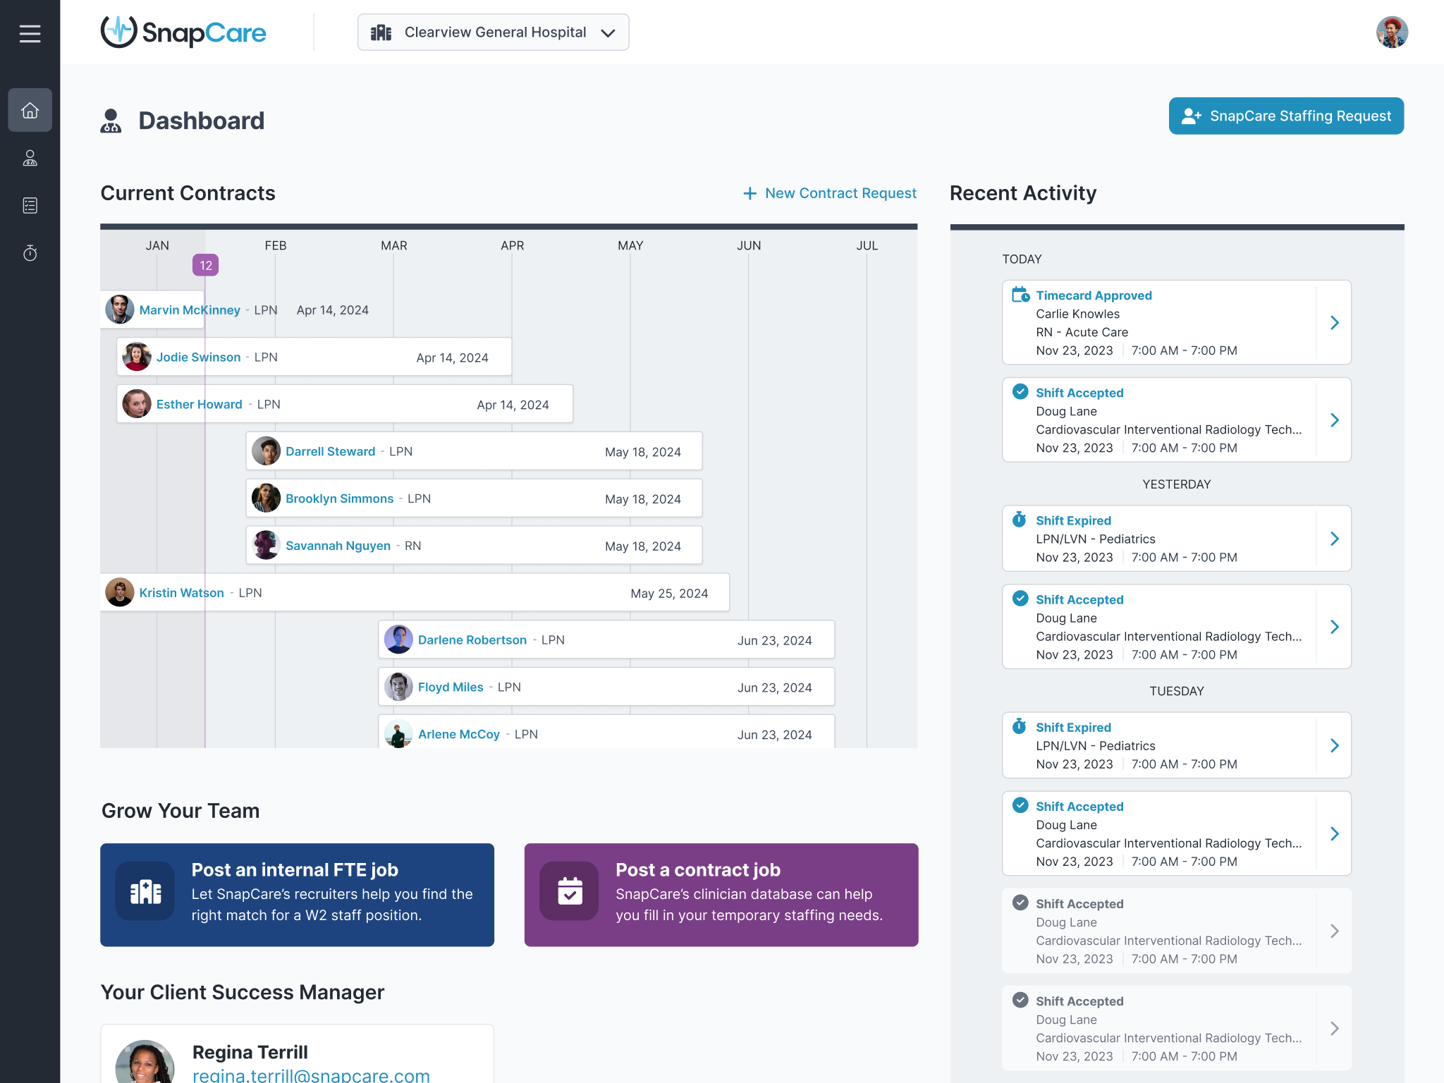This screenshot has width=1444, height=1083.
Task: Open the checklist icon in the sidebar
Action: [30, 205]
